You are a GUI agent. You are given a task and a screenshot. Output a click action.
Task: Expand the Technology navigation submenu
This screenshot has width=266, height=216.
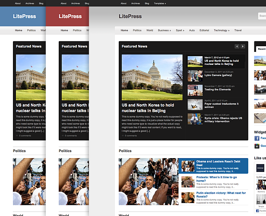(x=222, y=30)
